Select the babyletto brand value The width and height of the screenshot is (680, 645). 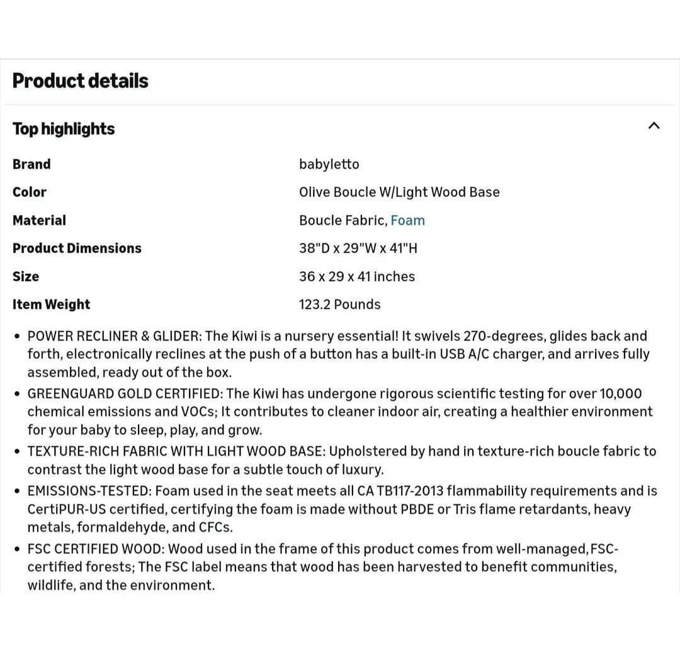click(329, 164)
